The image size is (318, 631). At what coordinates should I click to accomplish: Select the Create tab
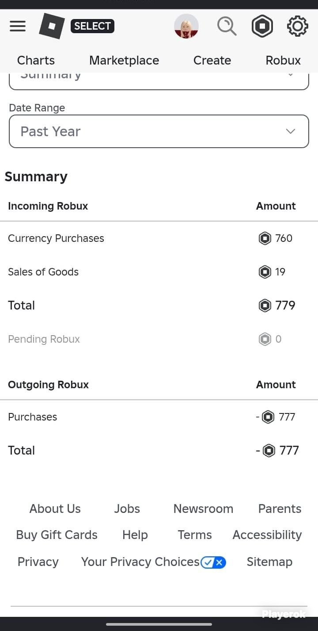point(212,60)
